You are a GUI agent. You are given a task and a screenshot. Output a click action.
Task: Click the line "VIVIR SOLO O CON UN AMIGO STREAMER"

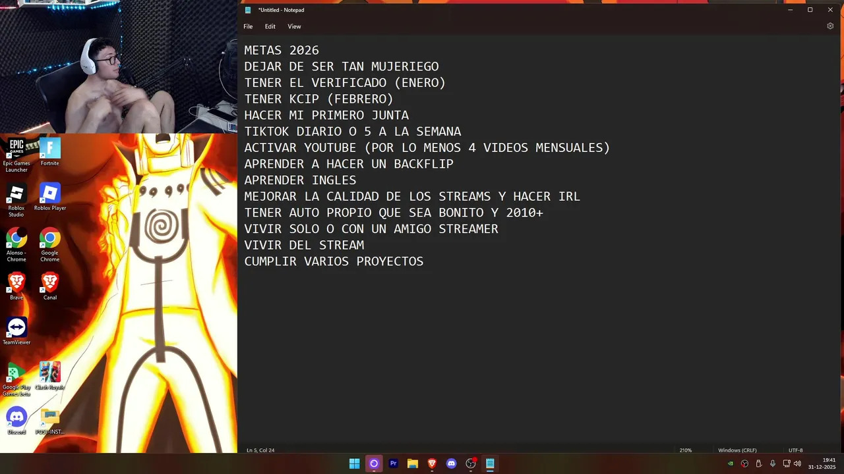371,229
